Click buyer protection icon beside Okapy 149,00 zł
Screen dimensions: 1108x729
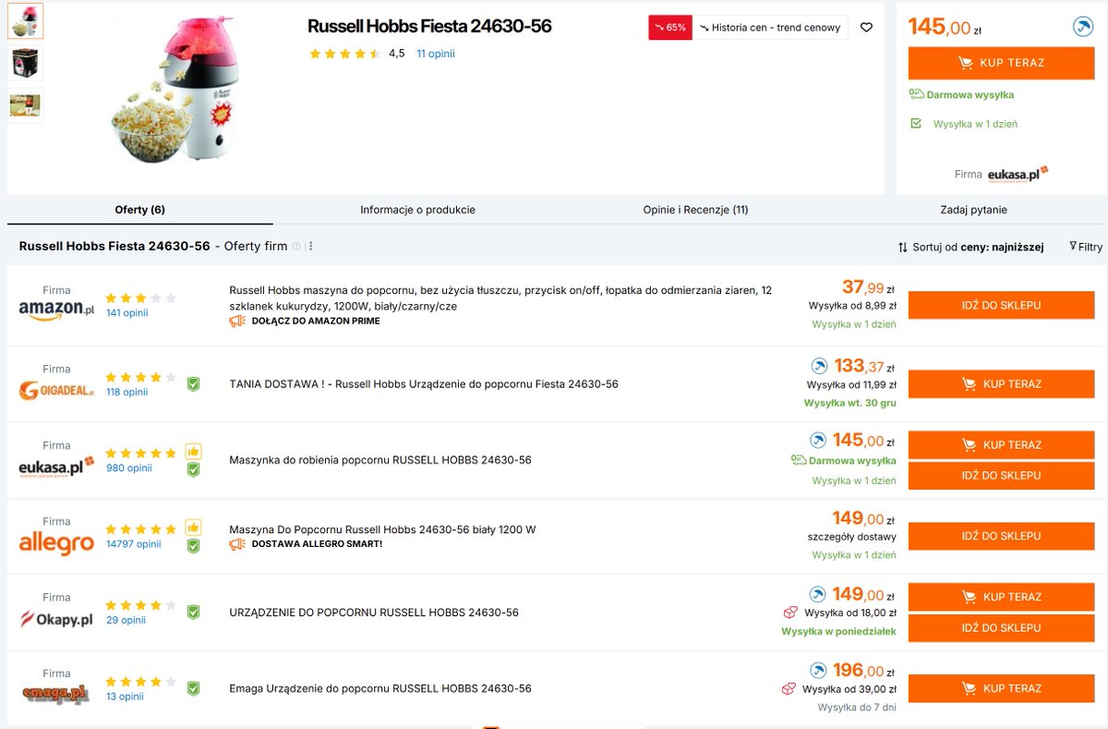click(819, 594)
